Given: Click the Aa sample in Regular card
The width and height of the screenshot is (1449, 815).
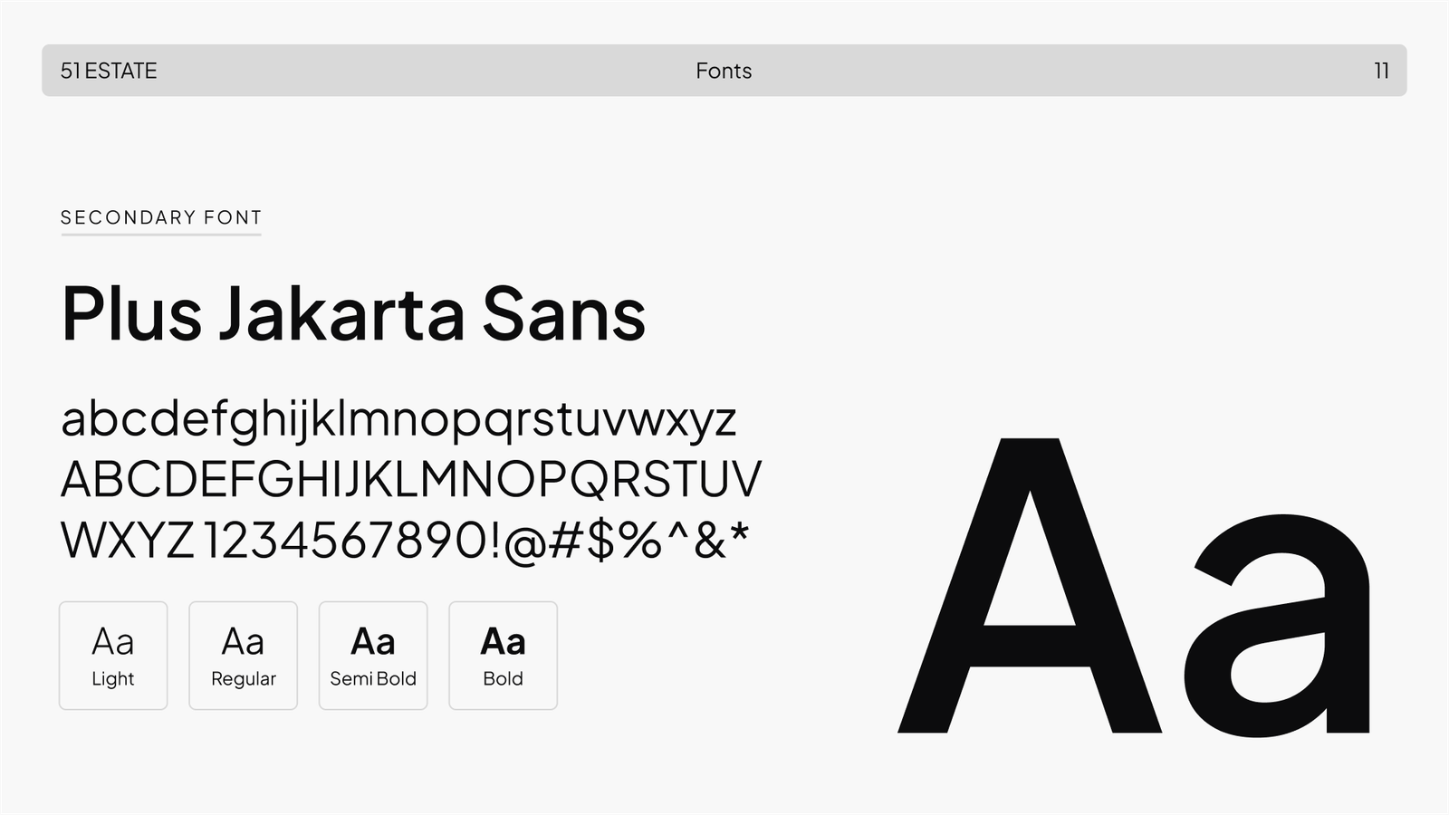Looking at the screenshot, I should [243, 642].
